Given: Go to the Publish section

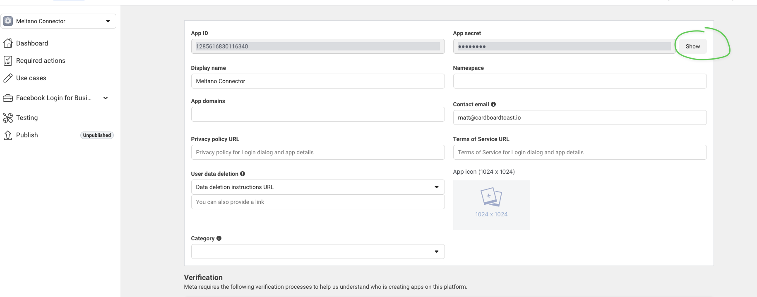Looking at the screenshot, I should click(x=27, y=135).
